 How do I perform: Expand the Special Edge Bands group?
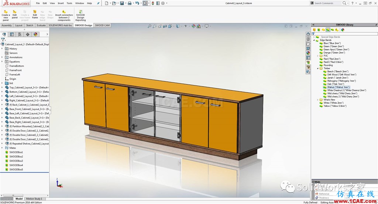point(314,37)
